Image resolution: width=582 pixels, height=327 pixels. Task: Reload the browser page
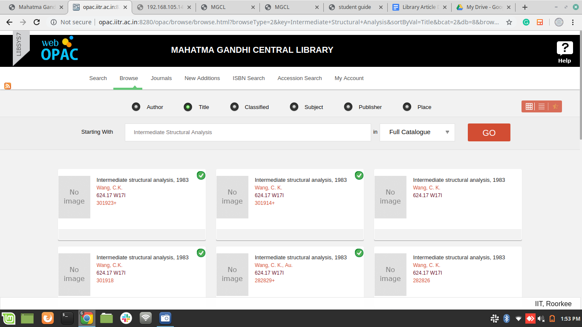pos(37,22)
